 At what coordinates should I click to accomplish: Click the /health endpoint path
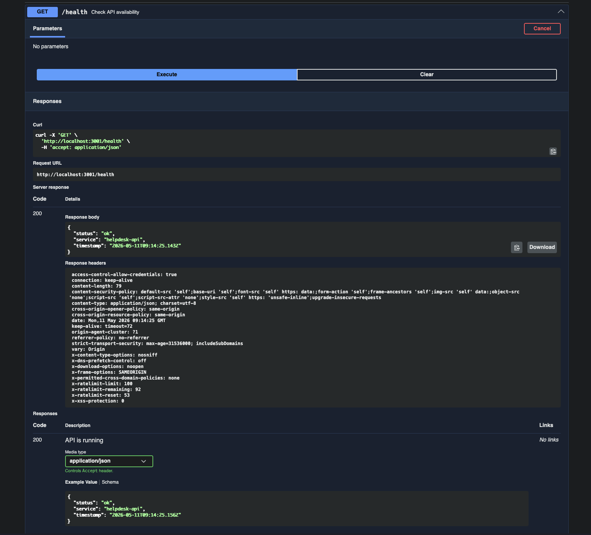[75, 12]
